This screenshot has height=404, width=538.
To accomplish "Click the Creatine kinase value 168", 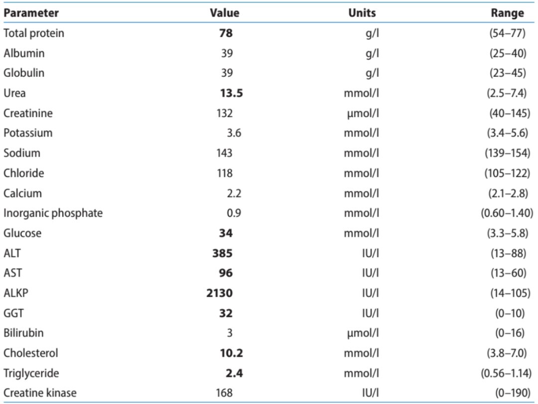I will 224,393.
